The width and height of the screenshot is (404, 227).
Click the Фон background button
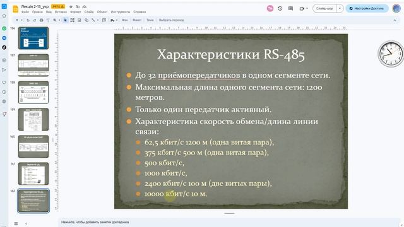125,20
